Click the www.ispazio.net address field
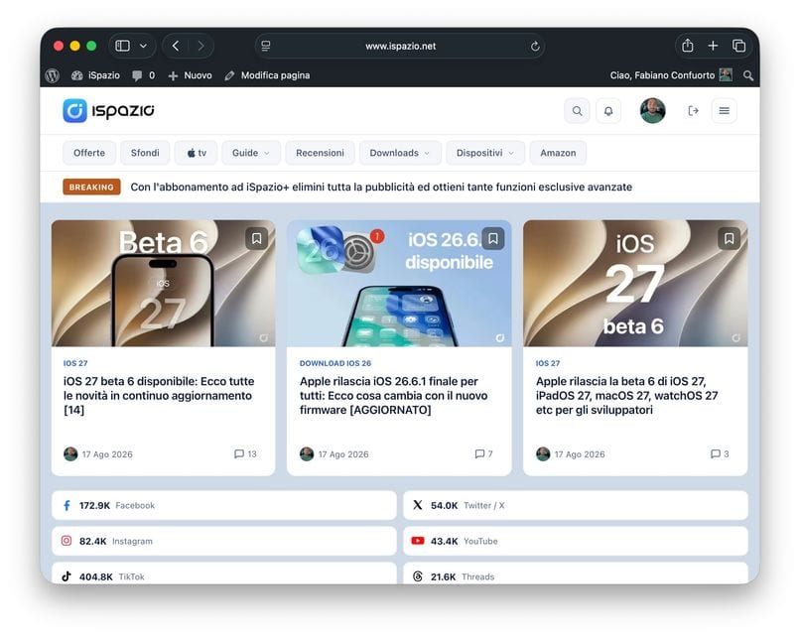 [x=400, y=46]
